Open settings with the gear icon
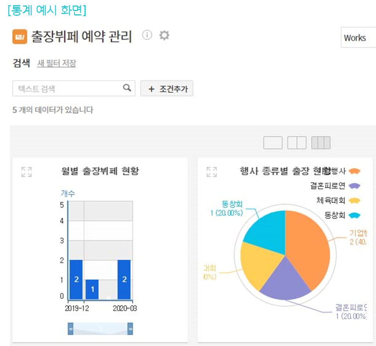The height and width of the screenshot is (346, 376). click(x=164, y=35)
